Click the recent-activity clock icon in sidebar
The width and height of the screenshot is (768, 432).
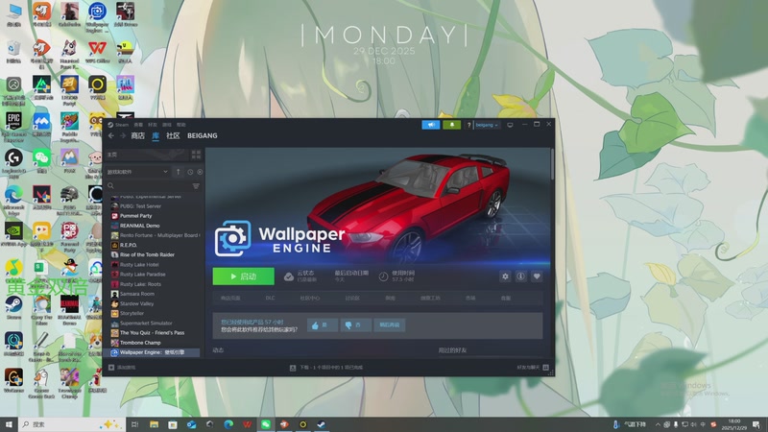click(190, 172)
